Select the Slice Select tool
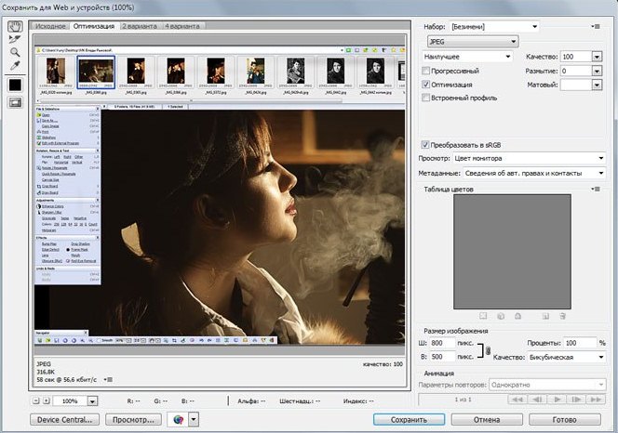 click(x=15, y=39)
